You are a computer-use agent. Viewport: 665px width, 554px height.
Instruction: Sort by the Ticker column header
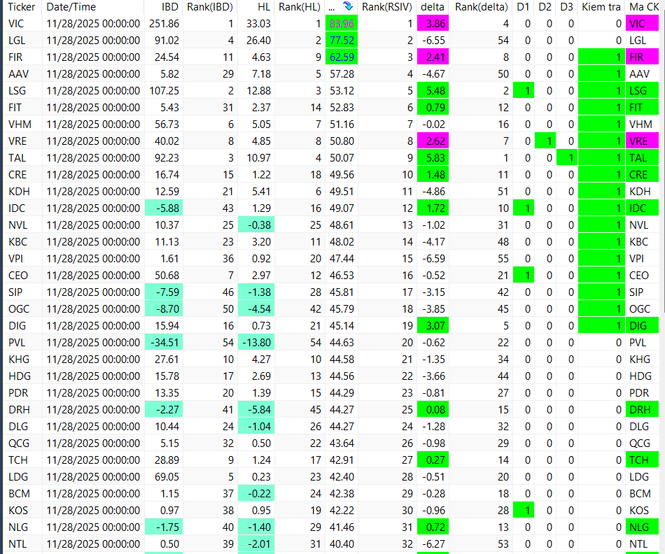(x=22, y=7)
